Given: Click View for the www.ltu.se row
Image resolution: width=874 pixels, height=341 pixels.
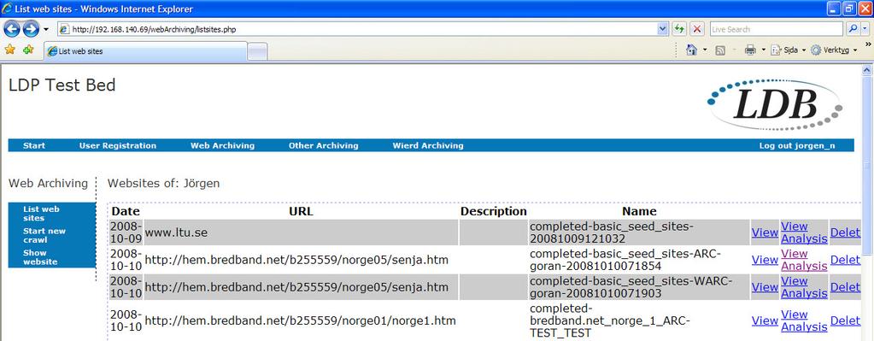Looking at the screenshot, I should [x=765, y=232].
